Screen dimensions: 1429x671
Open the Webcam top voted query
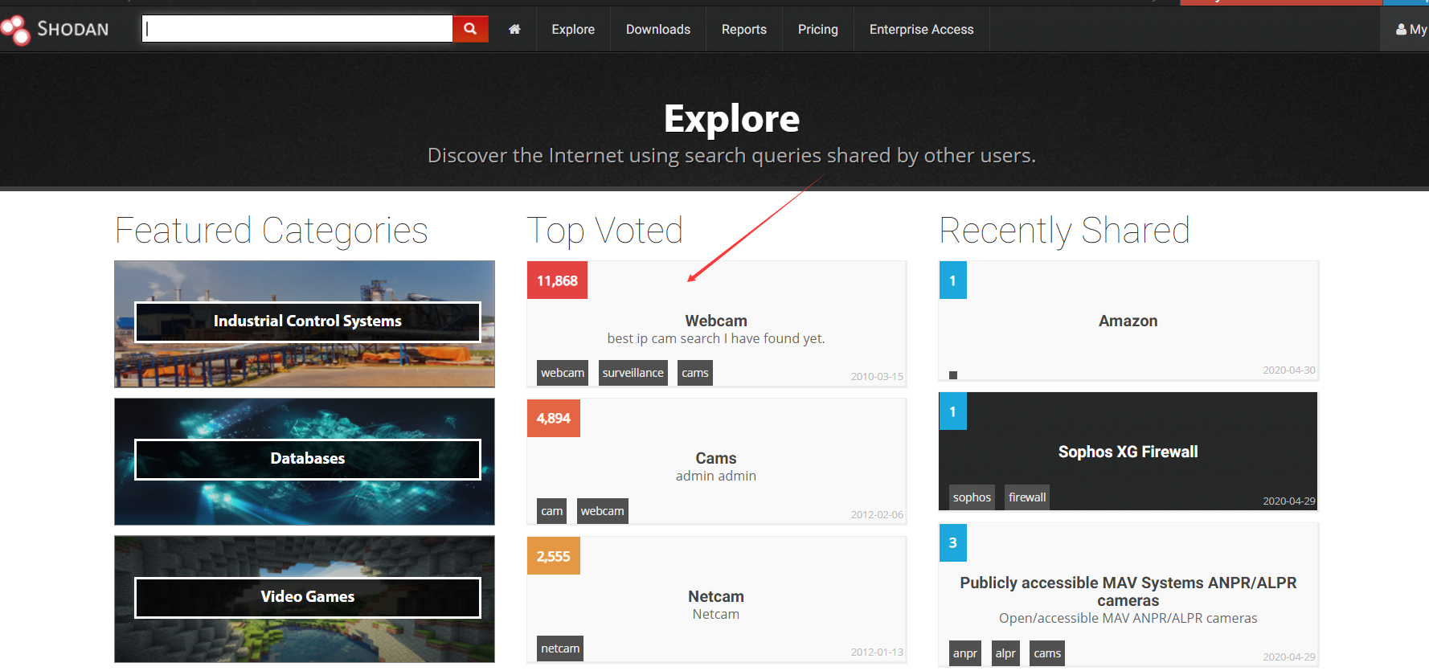716,321
